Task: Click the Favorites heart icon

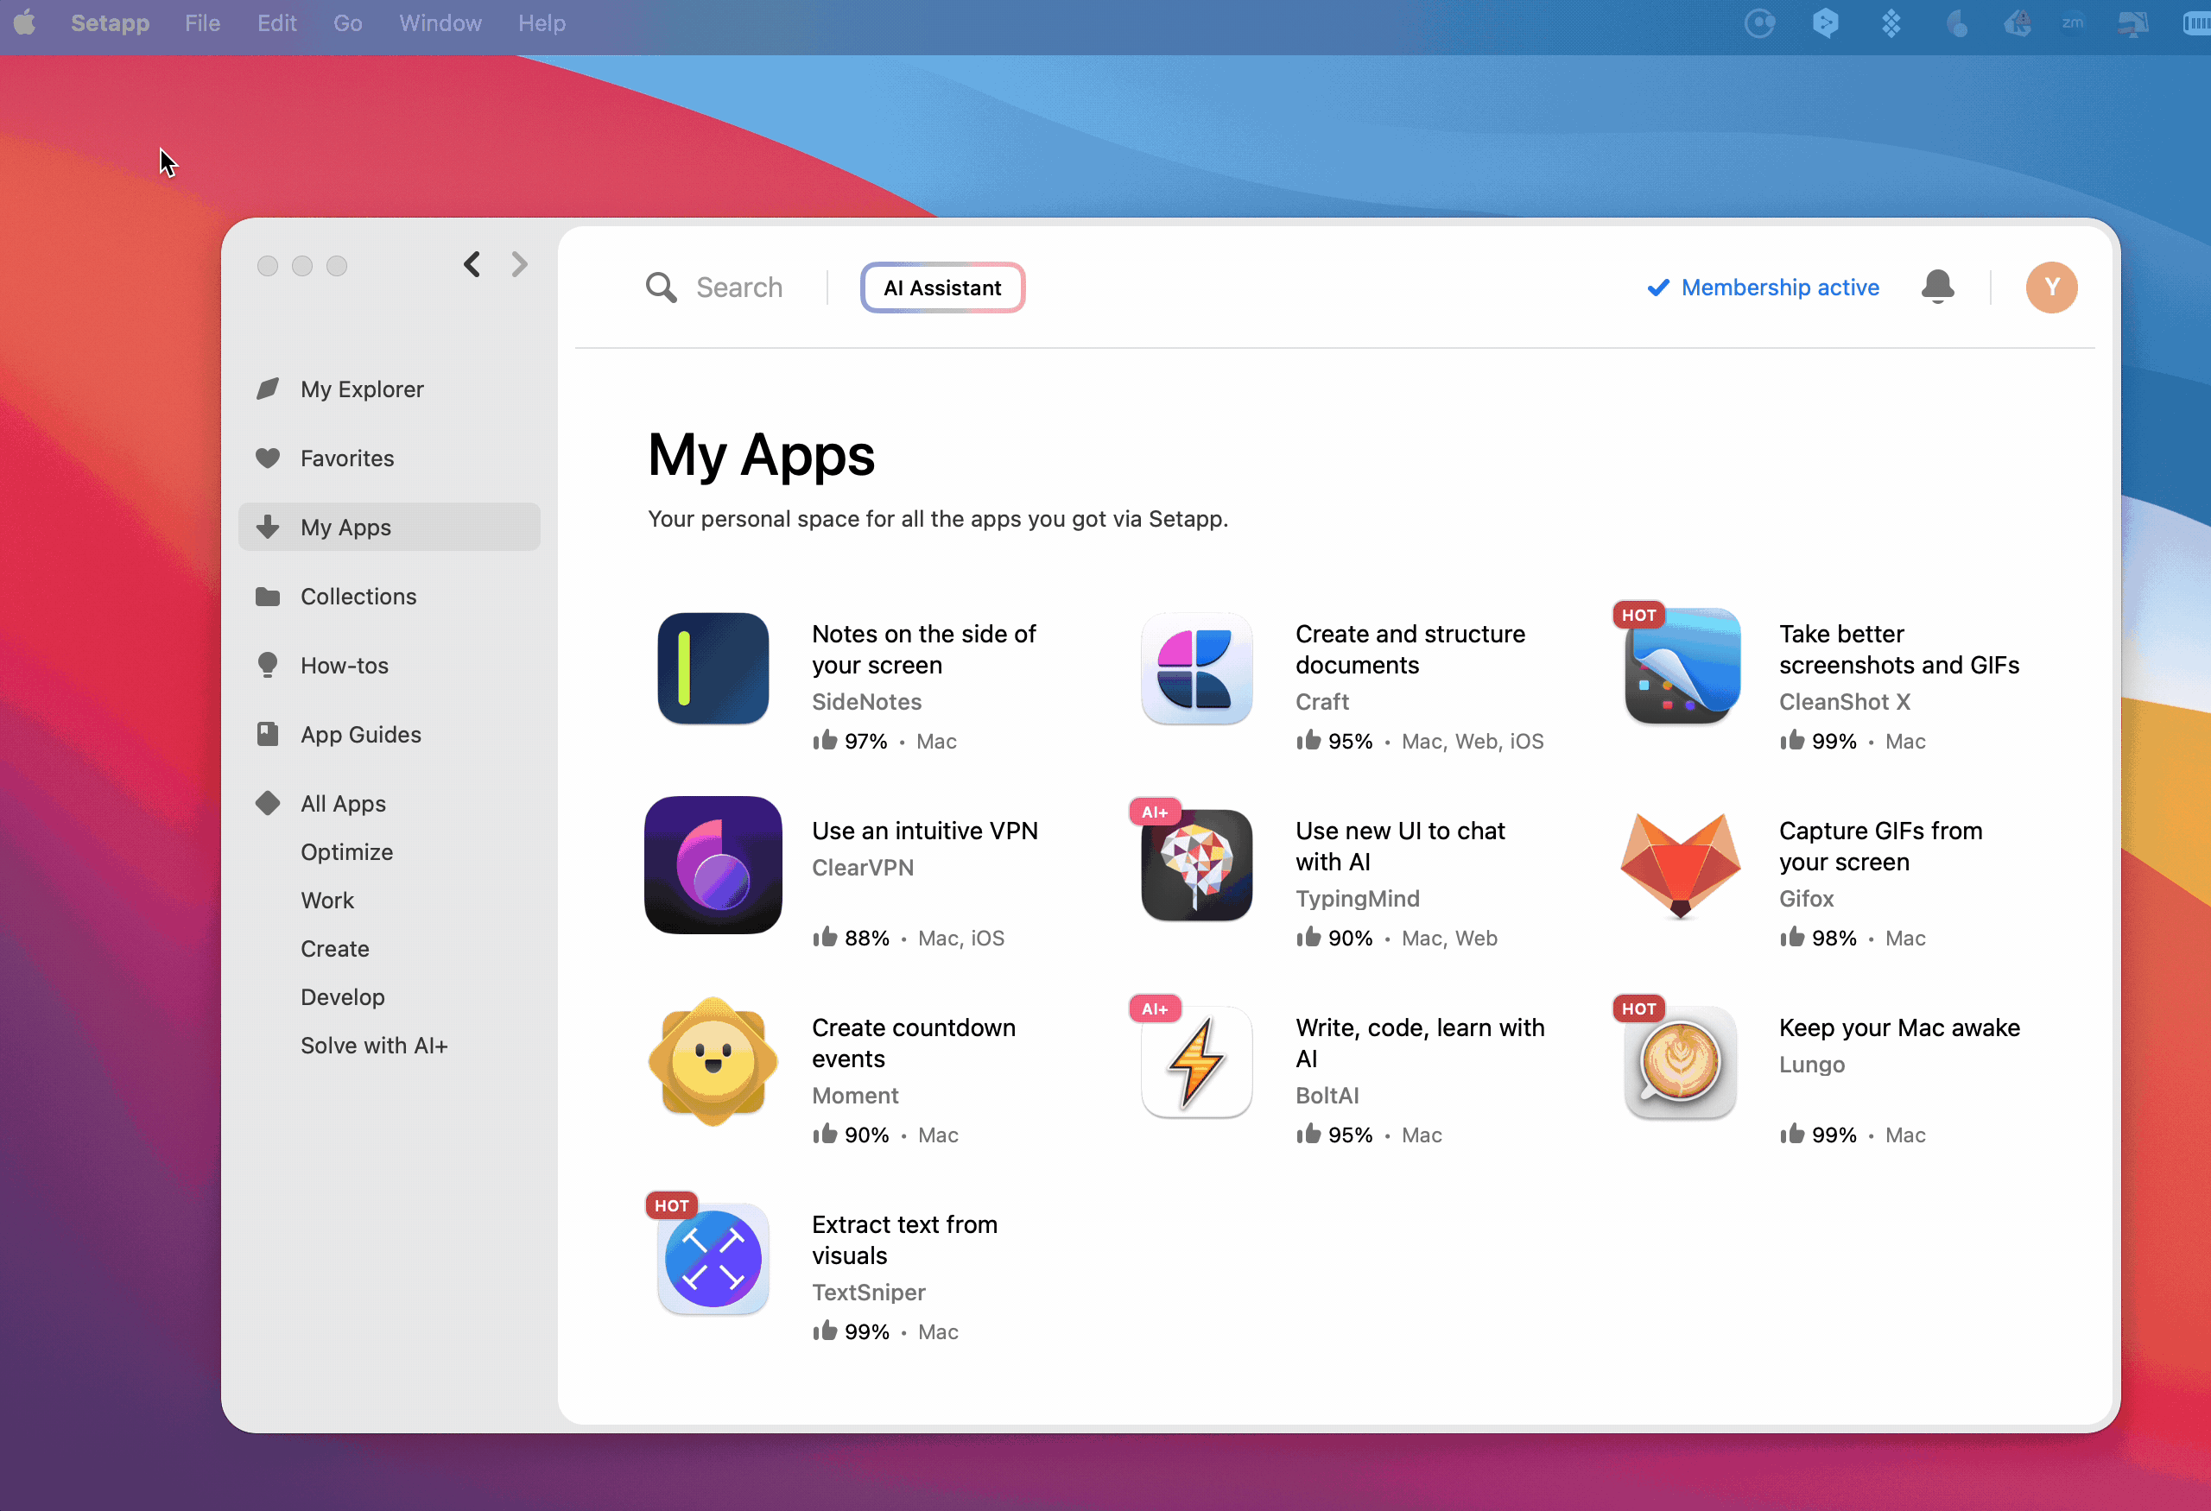Action: pyautogui.click(x=269, y=458)
